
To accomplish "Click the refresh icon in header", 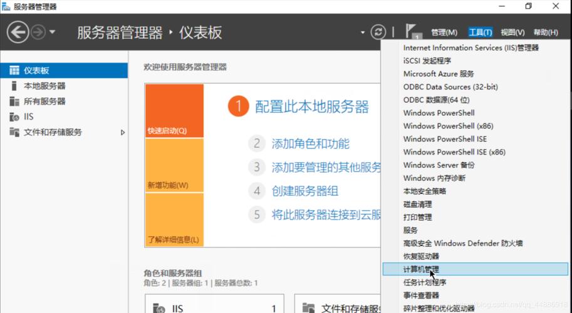I will click(378, 32).
